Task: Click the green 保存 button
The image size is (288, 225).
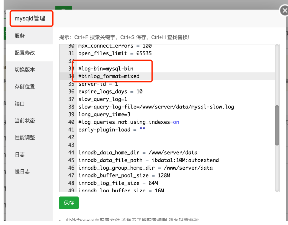Action: [69, 203]
